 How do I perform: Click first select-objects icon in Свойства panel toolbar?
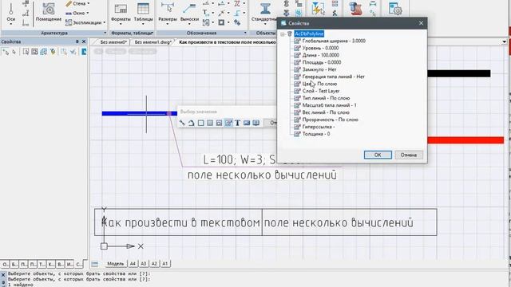coord(6,52)
